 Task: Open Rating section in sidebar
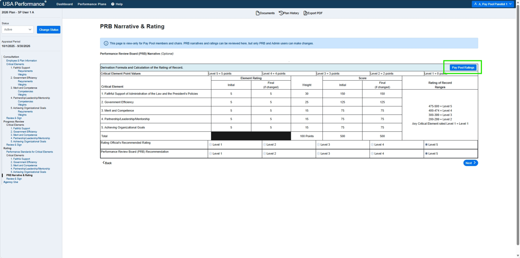pyautogui.click(x=7, y=148)
